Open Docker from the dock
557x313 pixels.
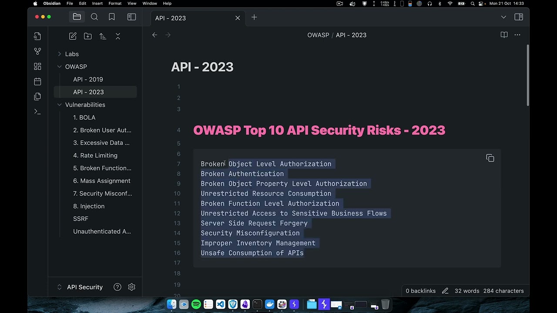pyautogui.click(x=269, y=304)
